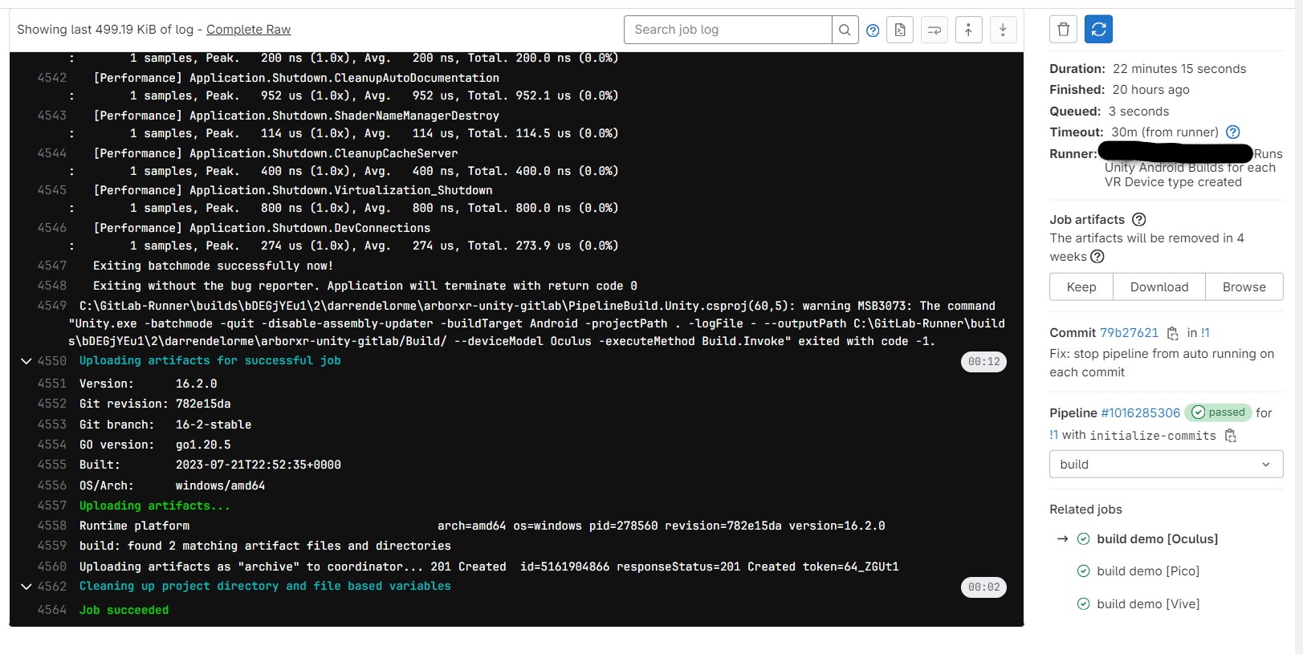Image resolution: width=1303 pixels, height=654 pixels.
Task: Copy branch name initialize-commits icon
Action: [1230, 436]
